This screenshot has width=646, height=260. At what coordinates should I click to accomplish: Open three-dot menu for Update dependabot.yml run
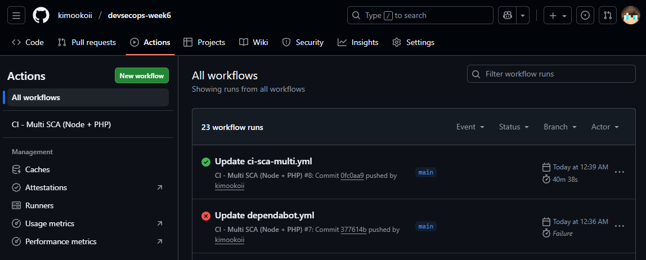coord(620,226)
